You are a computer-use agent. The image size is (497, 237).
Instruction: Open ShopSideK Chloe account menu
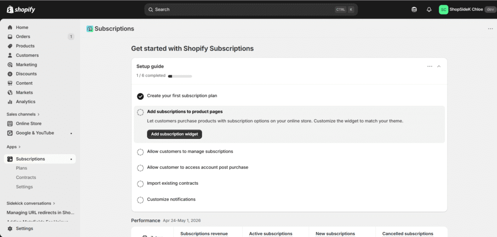[466, 10]
